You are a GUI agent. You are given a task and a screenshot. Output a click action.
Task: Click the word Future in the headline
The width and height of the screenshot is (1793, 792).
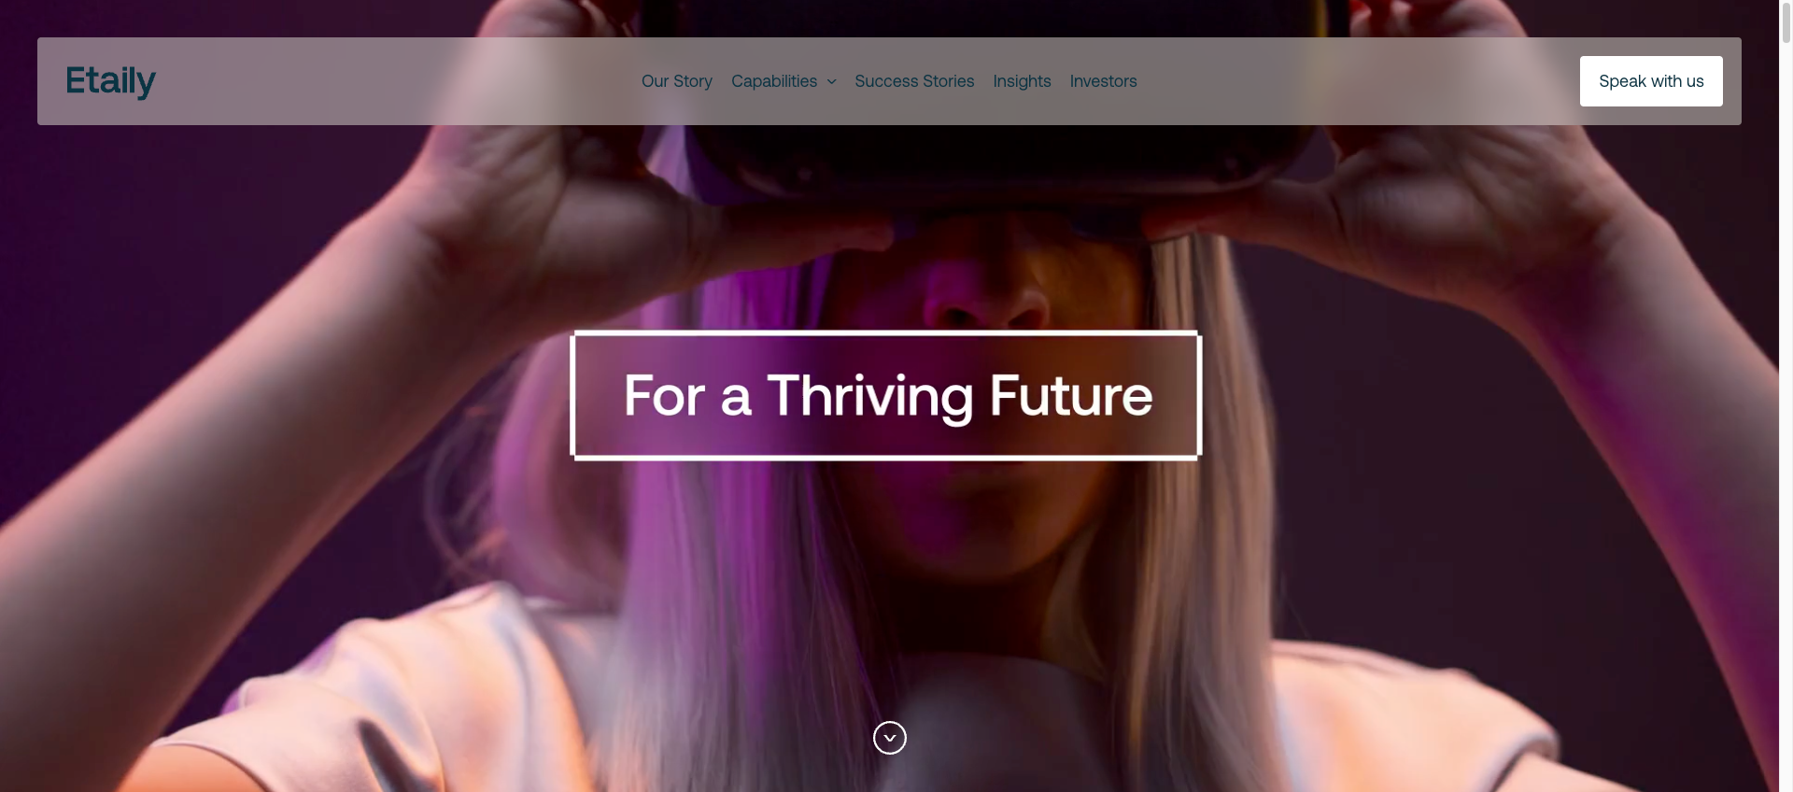point(1071,395)
